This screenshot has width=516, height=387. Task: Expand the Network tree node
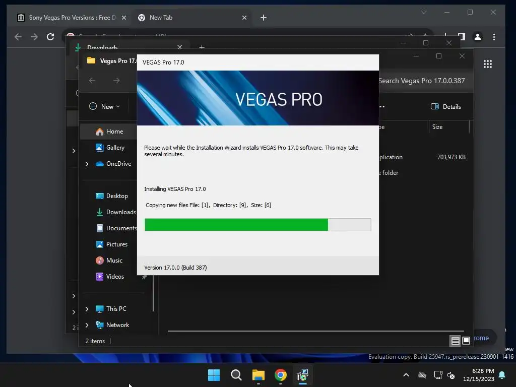[87, 325]
